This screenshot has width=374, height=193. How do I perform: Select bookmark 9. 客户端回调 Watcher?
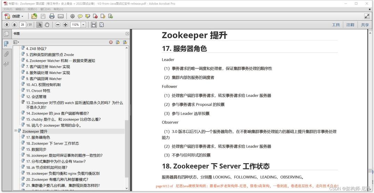pyautogui.click(x=44, y=79)
